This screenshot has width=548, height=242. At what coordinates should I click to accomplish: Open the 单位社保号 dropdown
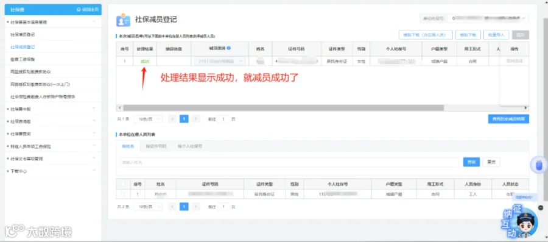488,18
